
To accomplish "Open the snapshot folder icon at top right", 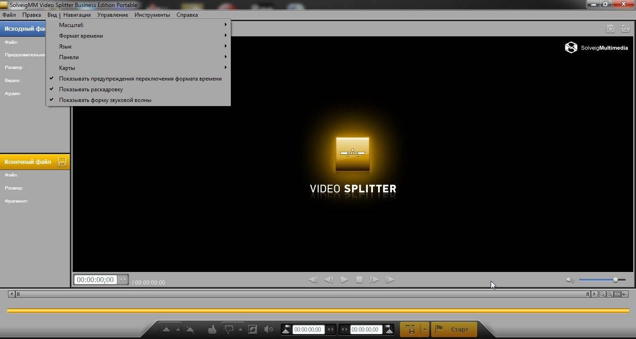I will tap(625, 29).
